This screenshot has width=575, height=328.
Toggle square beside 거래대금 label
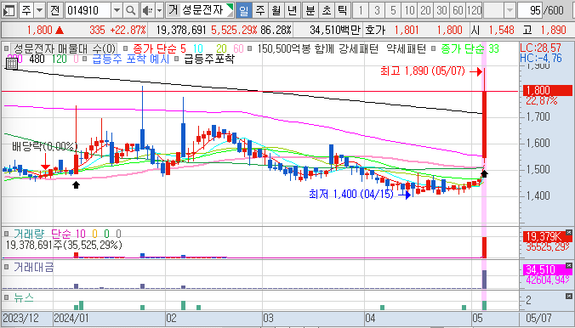(x=6, y=267)
